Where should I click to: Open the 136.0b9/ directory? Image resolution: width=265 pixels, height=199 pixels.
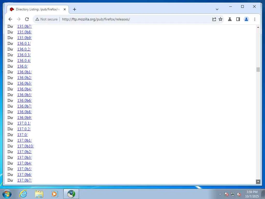coord(25,118)
